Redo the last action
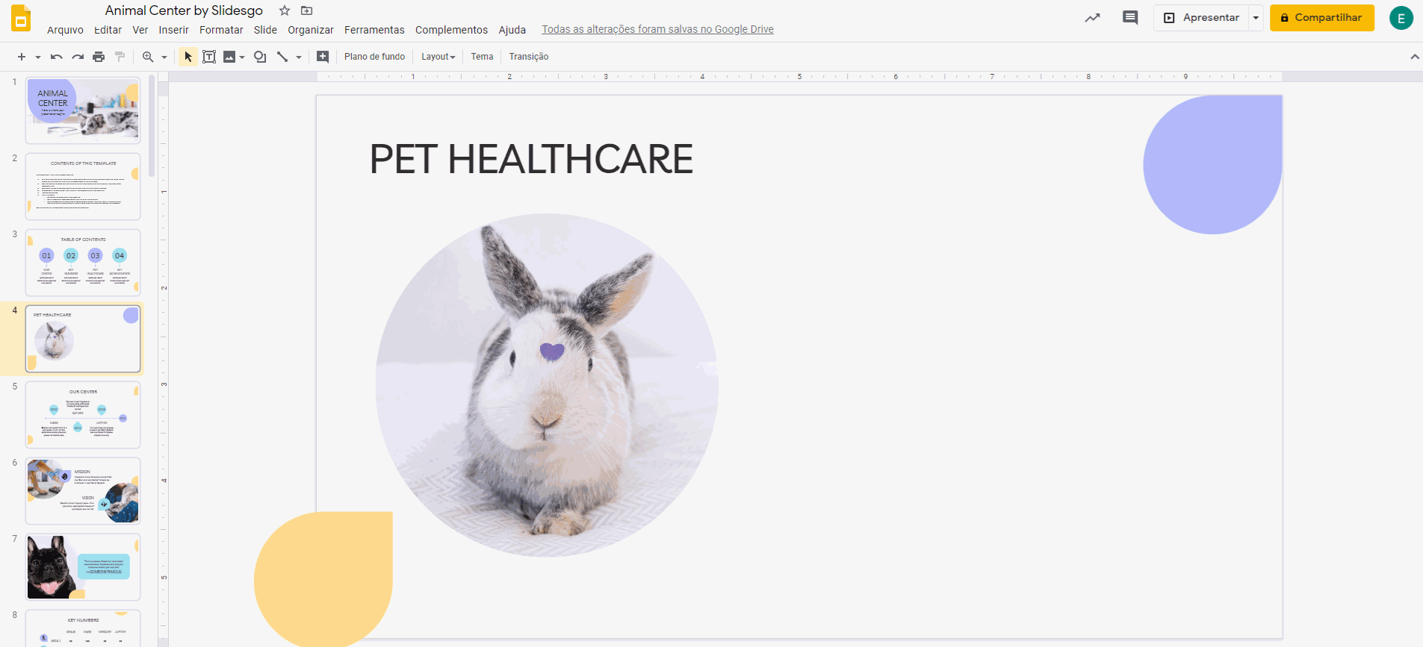This screenshot has height=647, width=1423. pos(78,57)
